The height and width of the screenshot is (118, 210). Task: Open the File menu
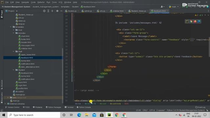7,2
